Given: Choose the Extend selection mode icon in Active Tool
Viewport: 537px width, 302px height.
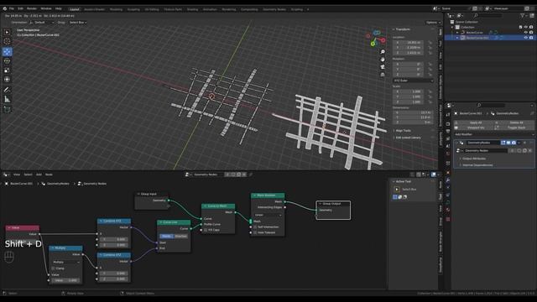Looking at the screenshot, I should 399,197.
